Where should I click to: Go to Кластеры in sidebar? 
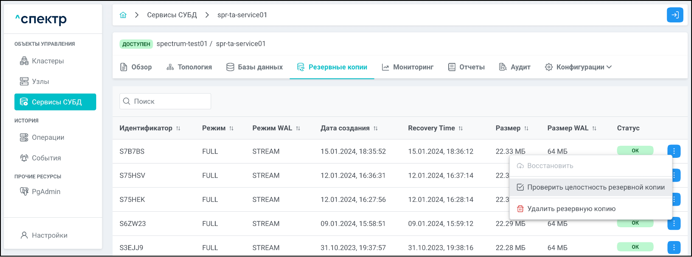coord(47,61)
